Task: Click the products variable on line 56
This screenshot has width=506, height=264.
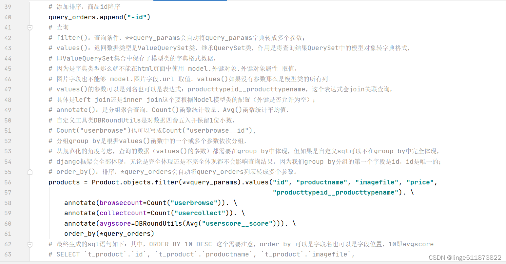Action: point(64,182)
